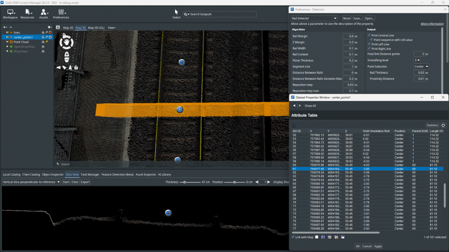The height and width of the screenshot is (252, 449).
Task: Open Point Selection Center dropdown
Action: coord(422,67)
